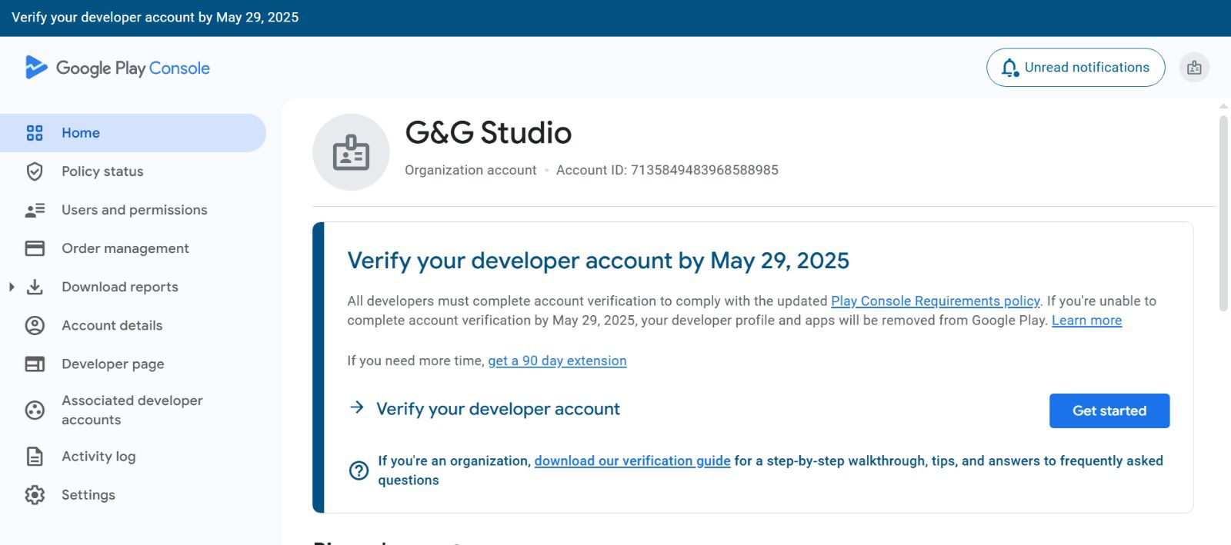Click the G&G Studio heading

(488, 133)
